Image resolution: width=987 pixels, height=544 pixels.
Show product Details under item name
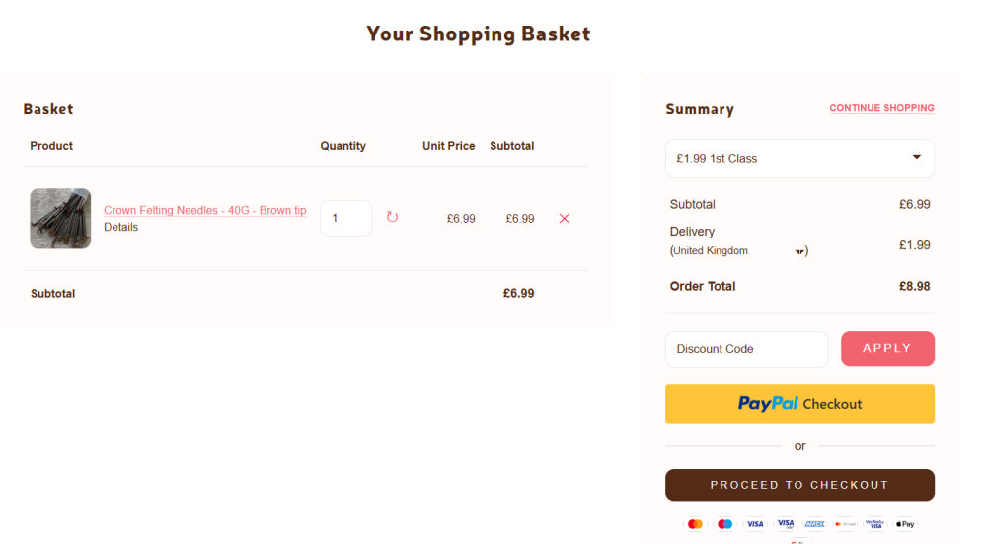pos(120,227)
